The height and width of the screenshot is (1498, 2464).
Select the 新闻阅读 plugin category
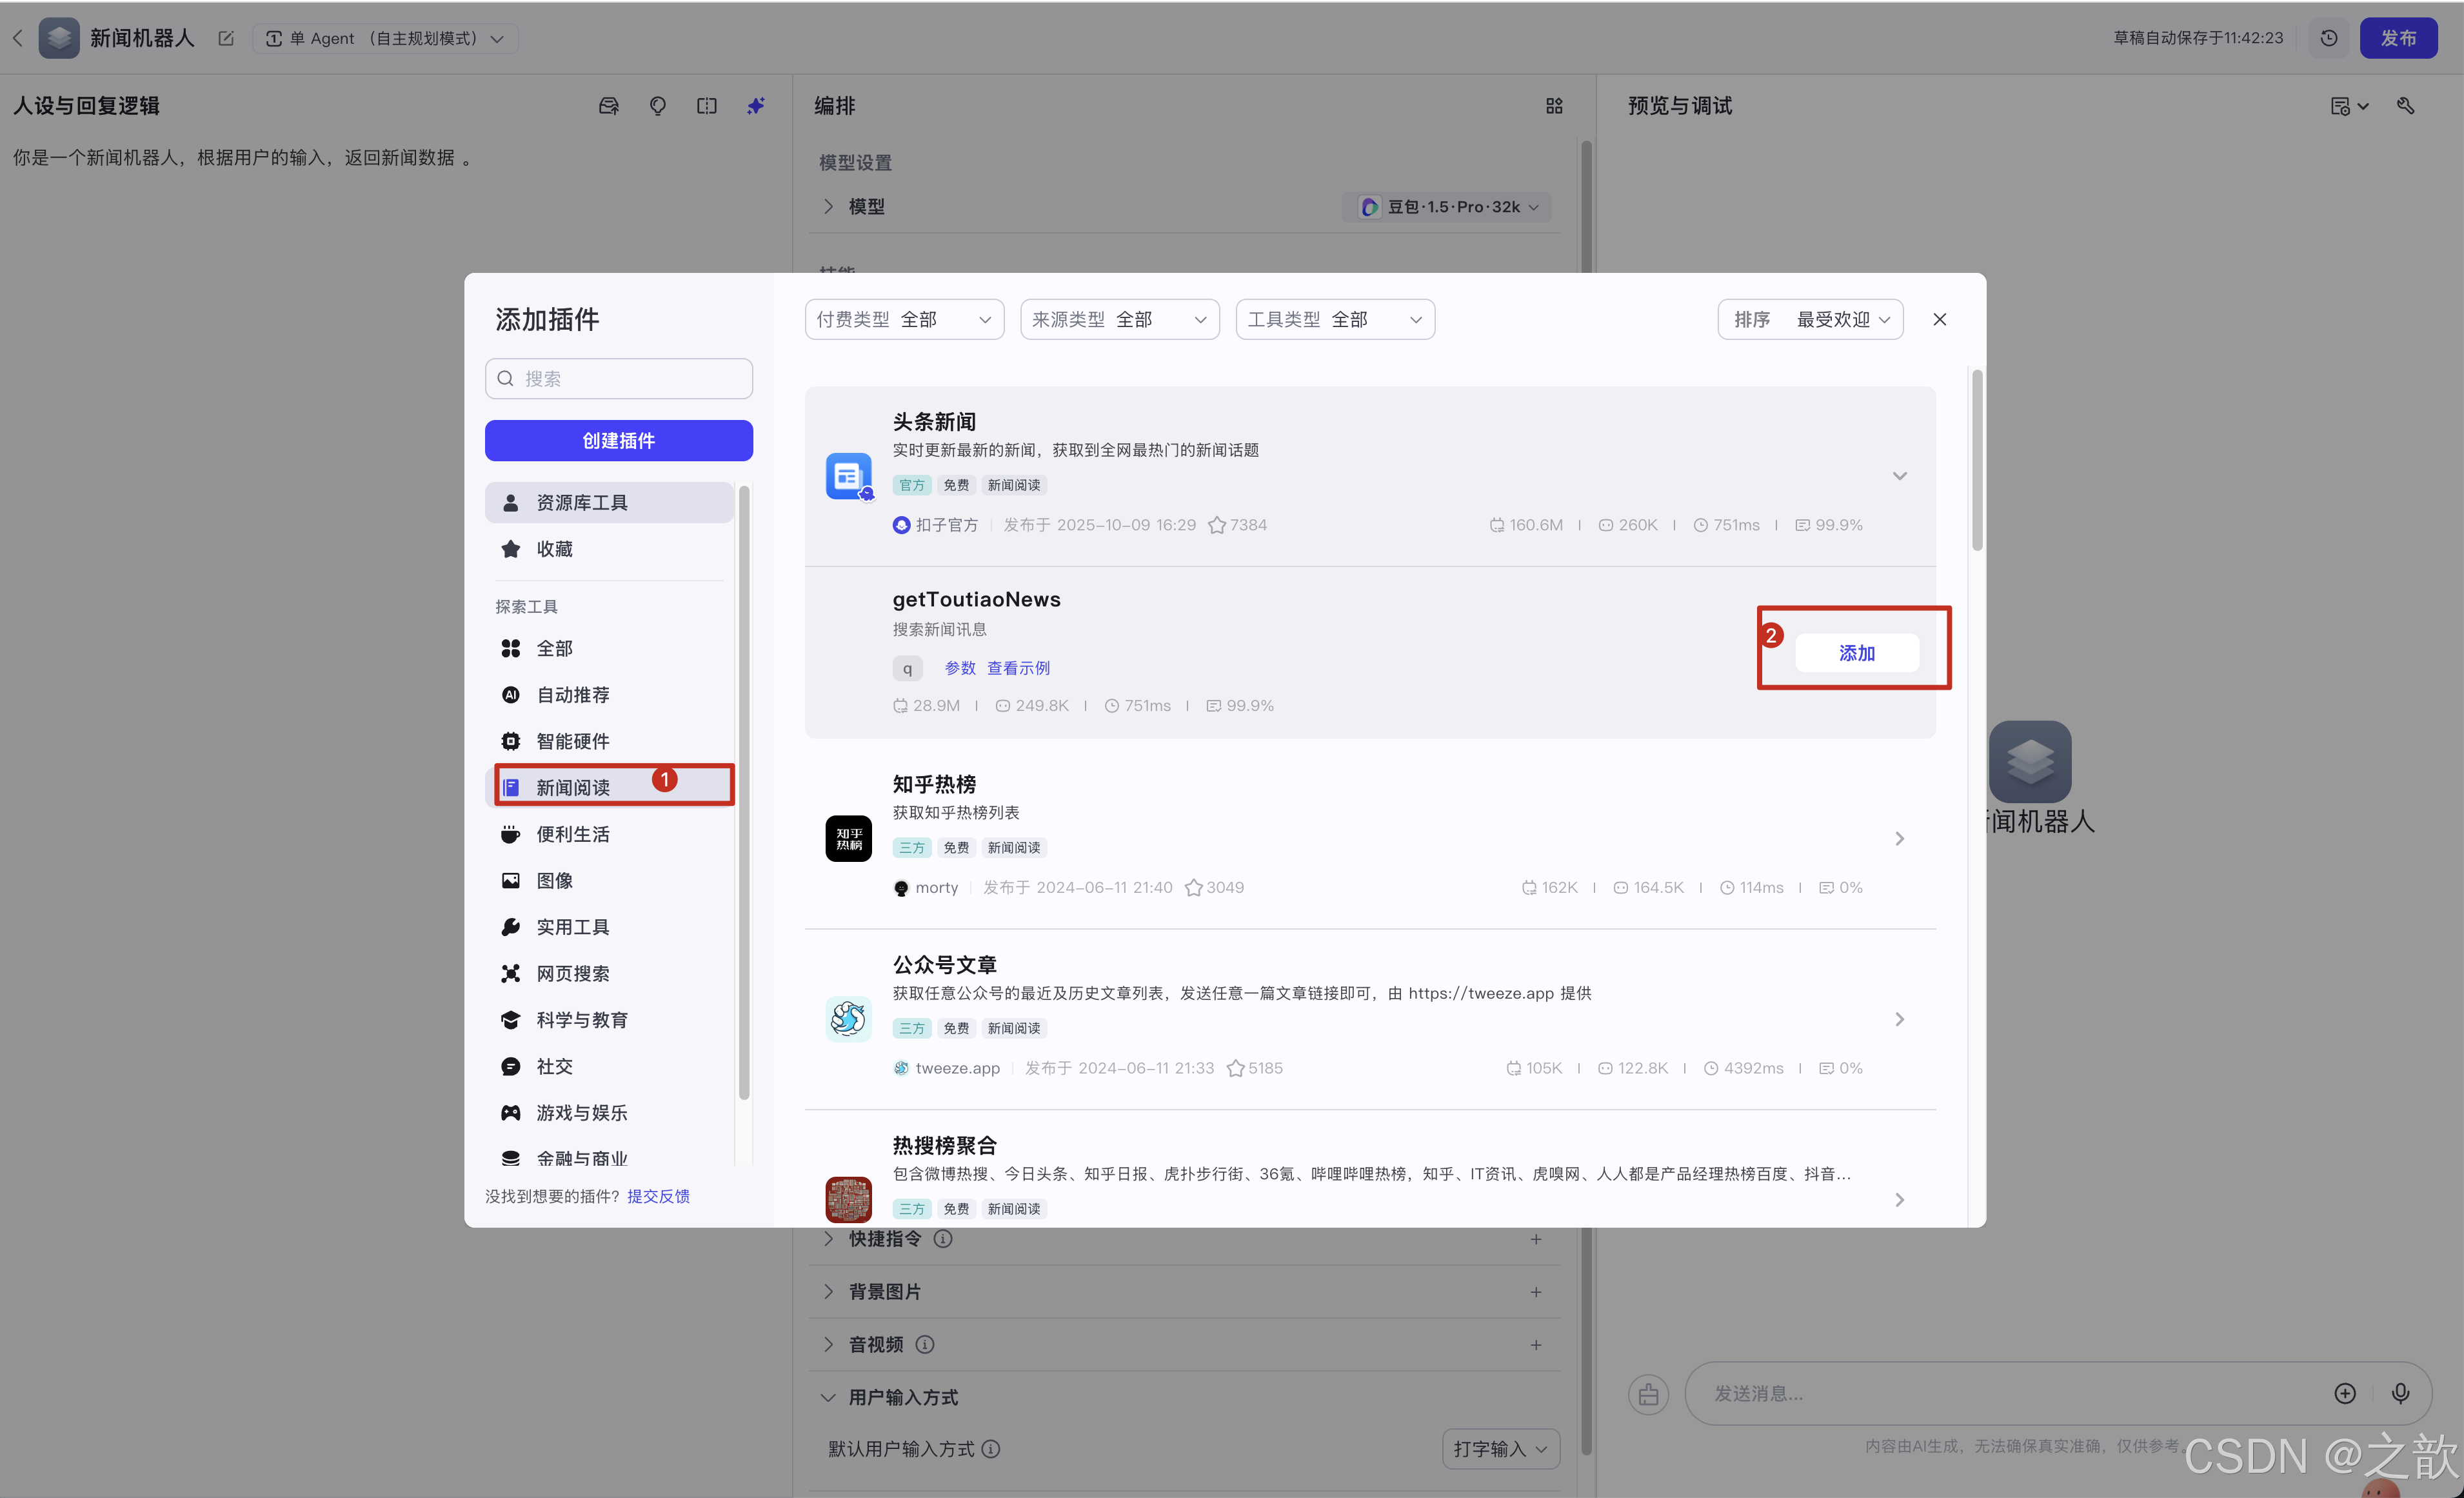(x=575, y=787)
